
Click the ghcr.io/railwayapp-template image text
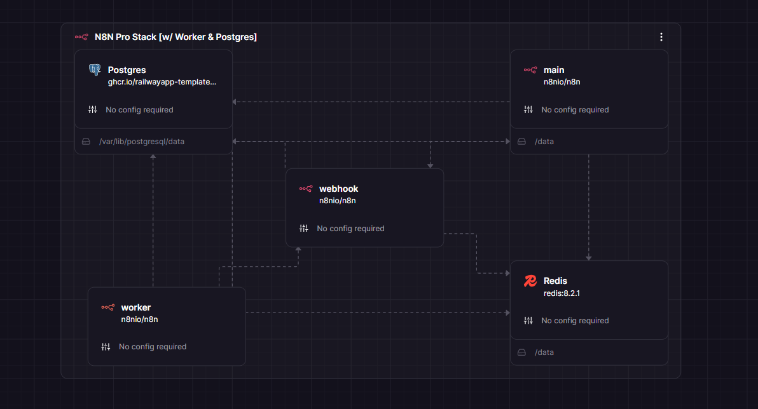pyautogui.click(x=162, y=82)
